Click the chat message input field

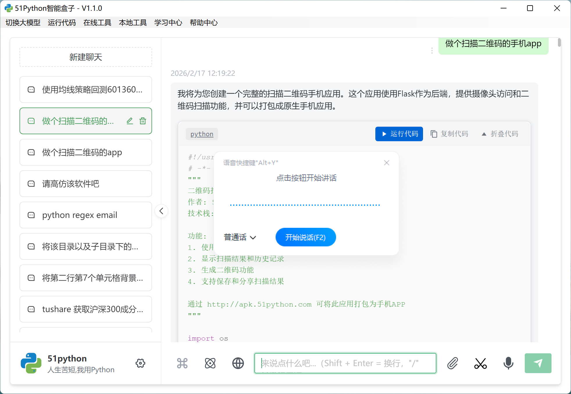tap(345, 363)
